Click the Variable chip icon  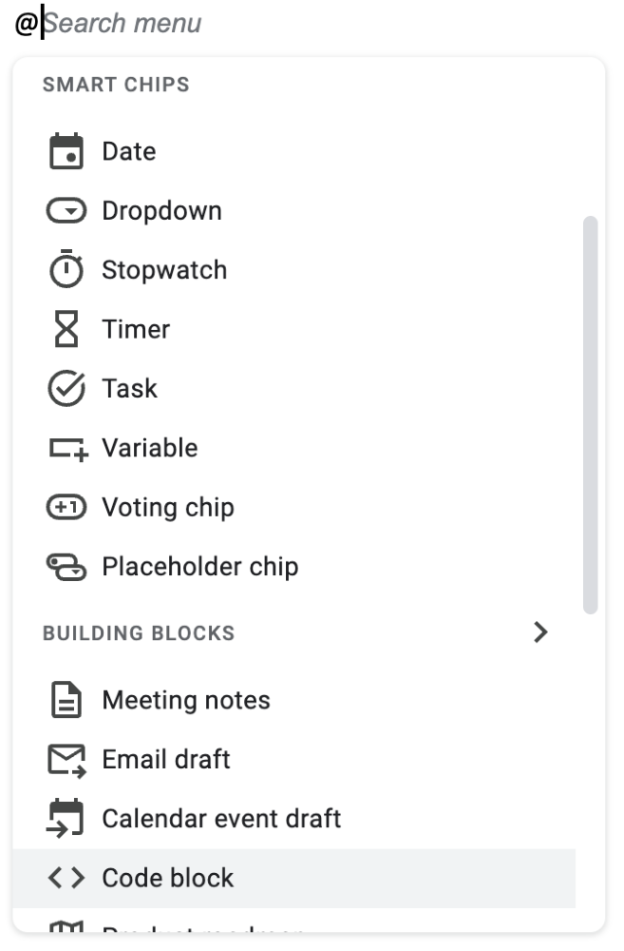[66, 449]
